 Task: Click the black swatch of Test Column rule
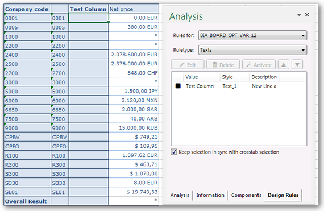click(x=178, y=86)
